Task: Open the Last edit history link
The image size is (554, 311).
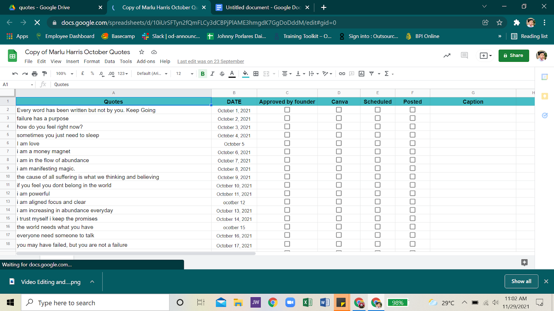Action: coord(211,62)
